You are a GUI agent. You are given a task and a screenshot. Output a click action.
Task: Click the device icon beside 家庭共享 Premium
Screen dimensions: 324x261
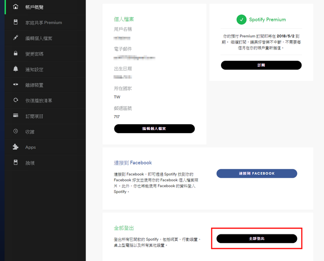(x=15, y=22)
